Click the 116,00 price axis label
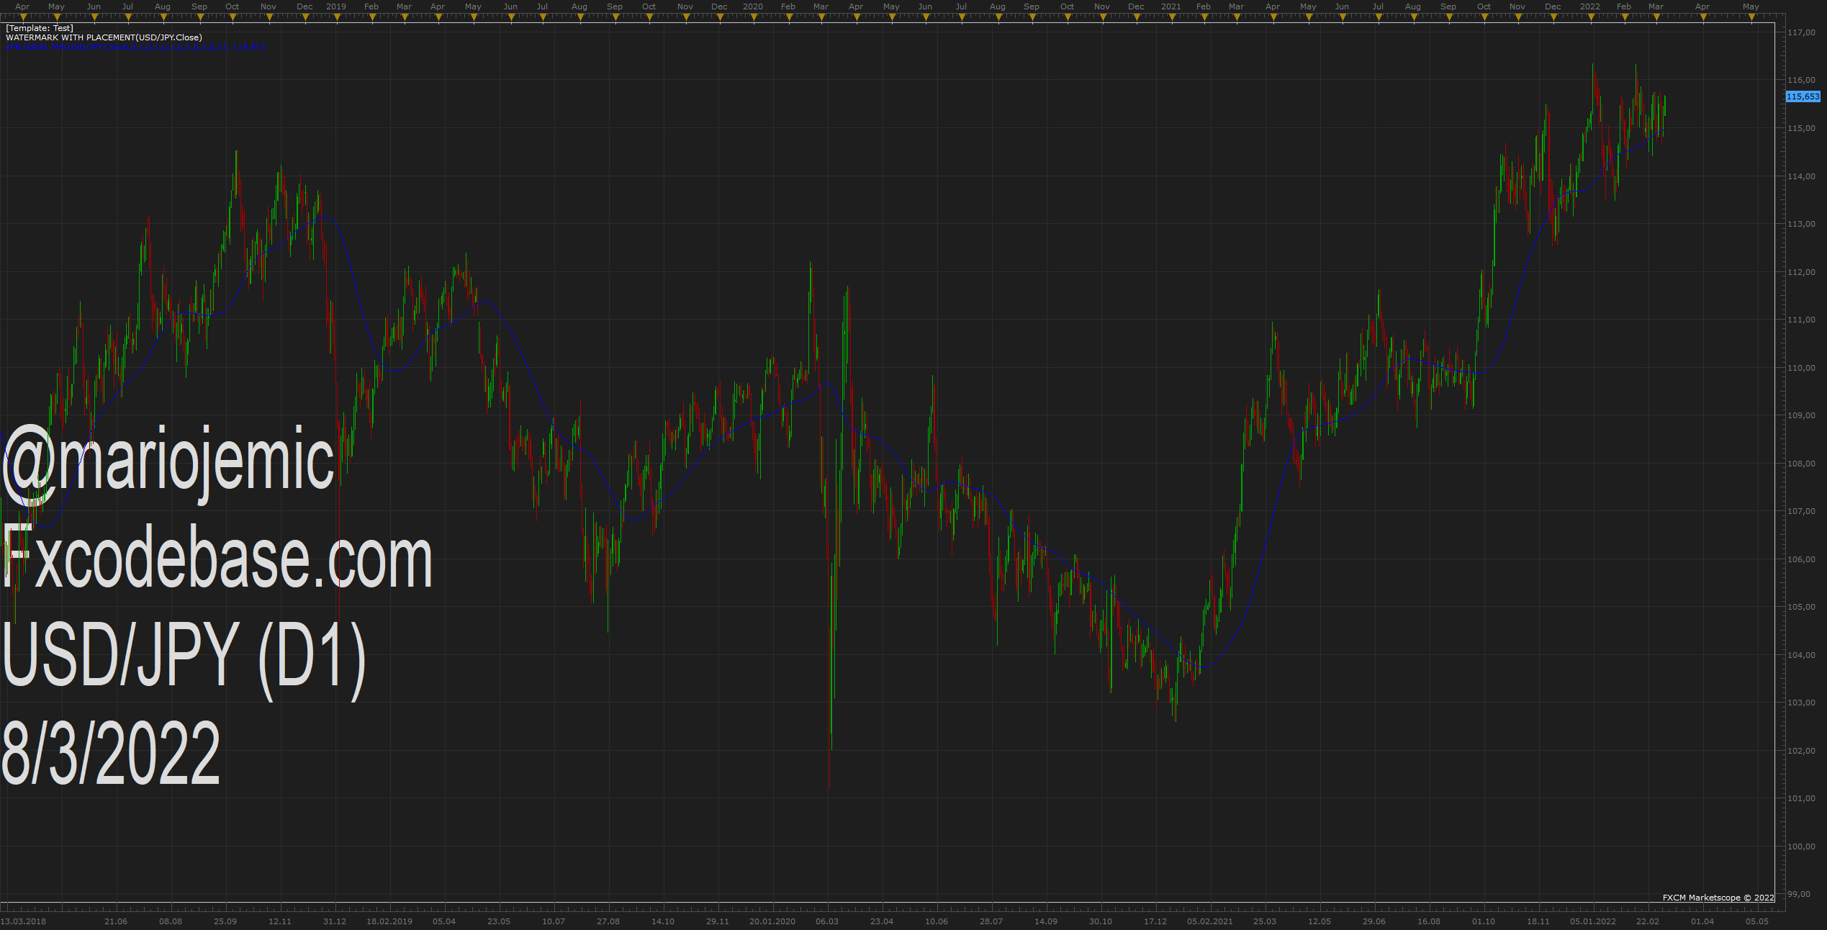1827x930 pixels. [1802, 80]
